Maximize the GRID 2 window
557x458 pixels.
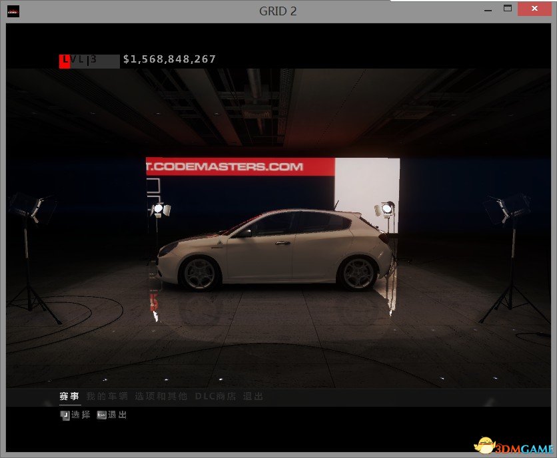coord(508,9)
